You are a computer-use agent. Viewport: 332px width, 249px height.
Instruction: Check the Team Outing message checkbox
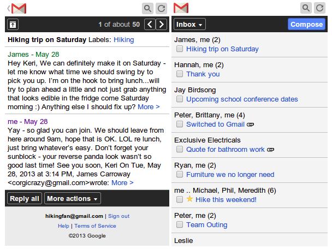tap(180, 224)
